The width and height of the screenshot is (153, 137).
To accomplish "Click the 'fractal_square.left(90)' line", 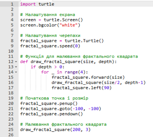I will pos(82,88).
